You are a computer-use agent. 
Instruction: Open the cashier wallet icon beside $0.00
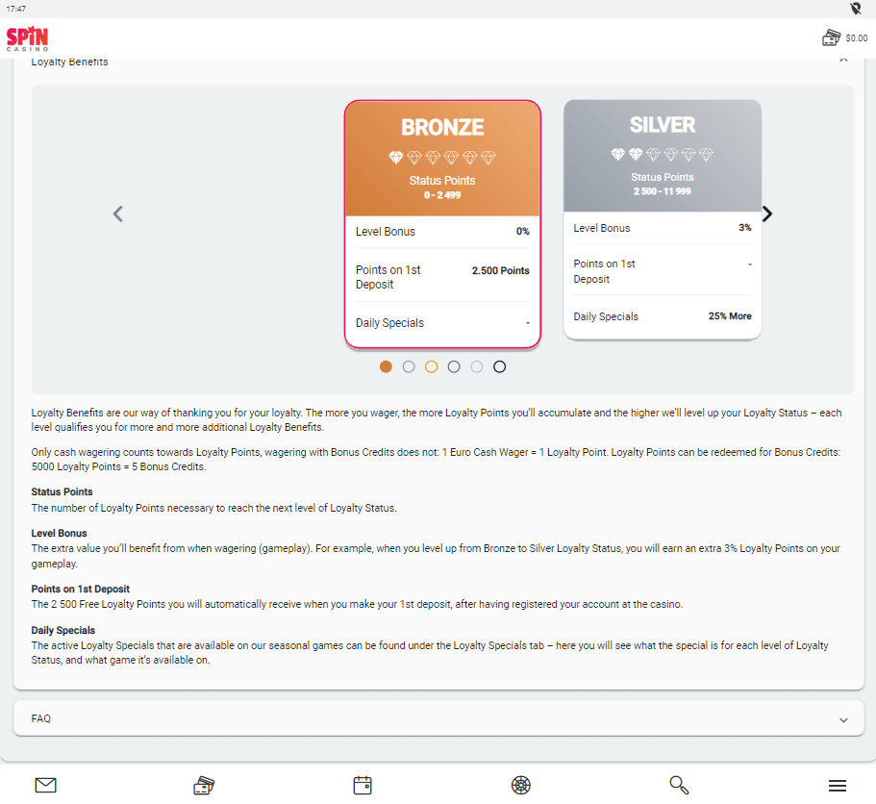832,38
